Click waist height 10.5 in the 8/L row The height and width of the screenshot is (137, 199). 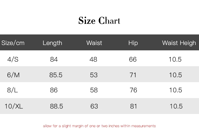tap(176, 90)
